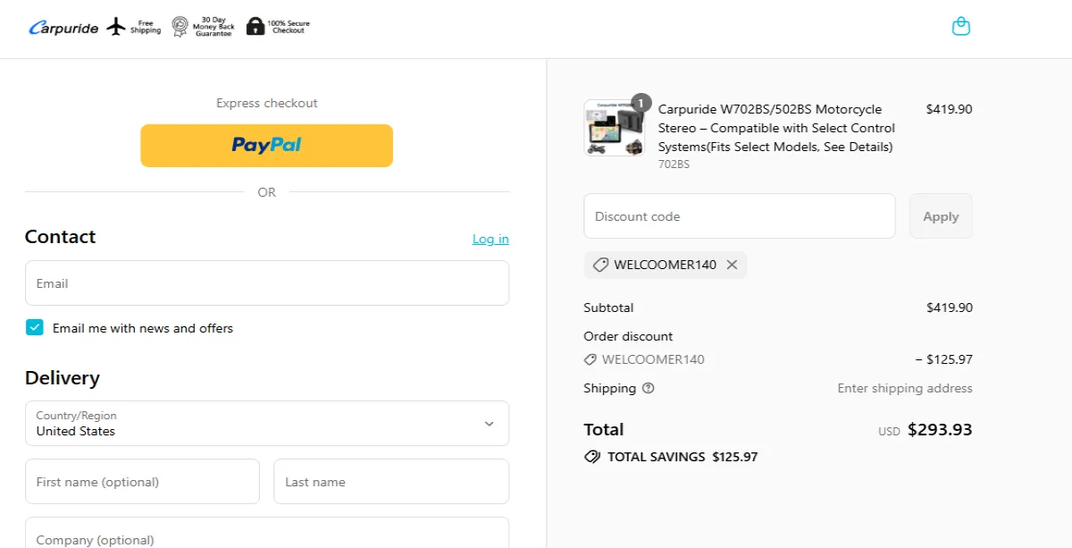Remove the WELCOOMER140 discount code
The image size is (1072, 548).
tap(732, 265)
